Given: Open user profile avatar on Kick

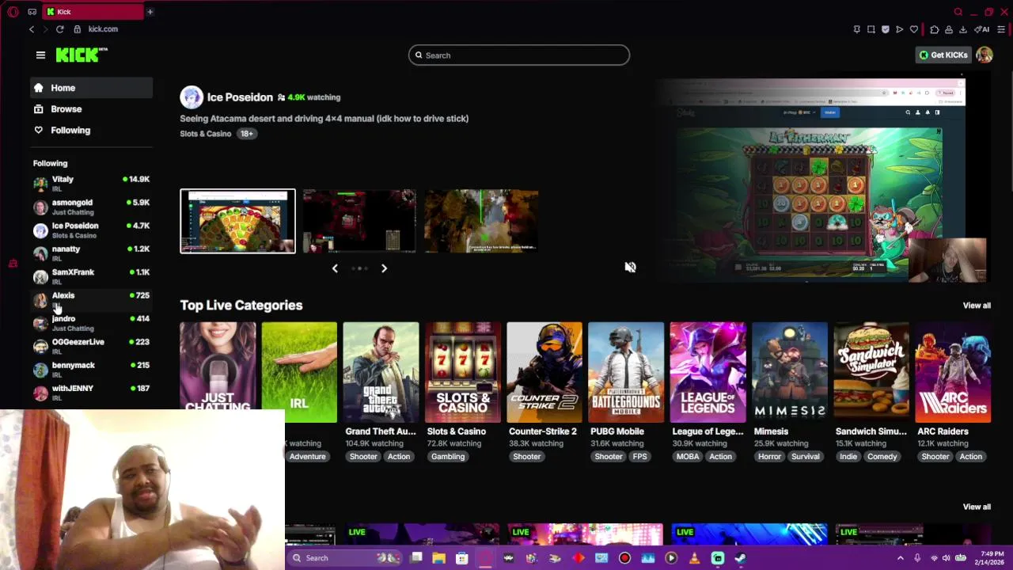Looking at the screenshot, I should [984, 55].
